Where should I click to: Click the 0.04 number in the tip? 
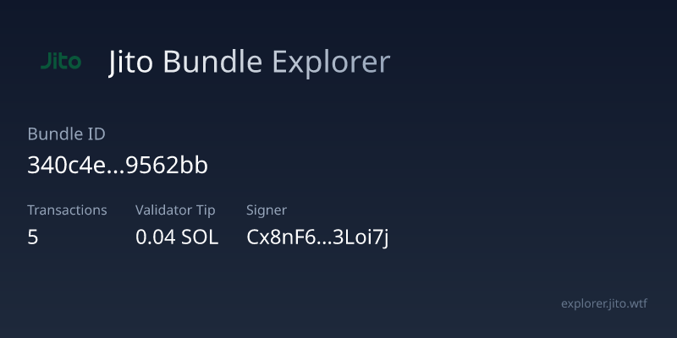(155, 237)
